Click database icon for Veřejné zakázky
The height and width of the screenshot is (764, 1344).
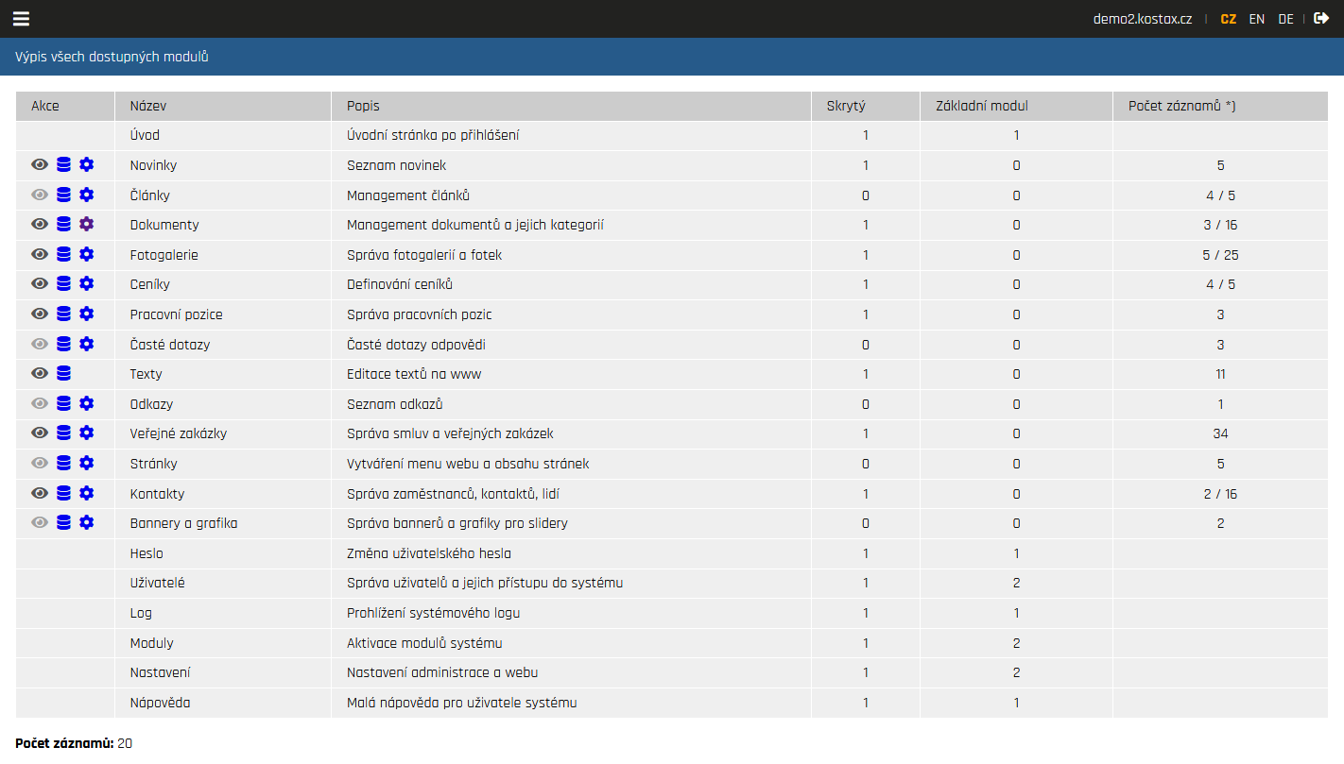63,433
